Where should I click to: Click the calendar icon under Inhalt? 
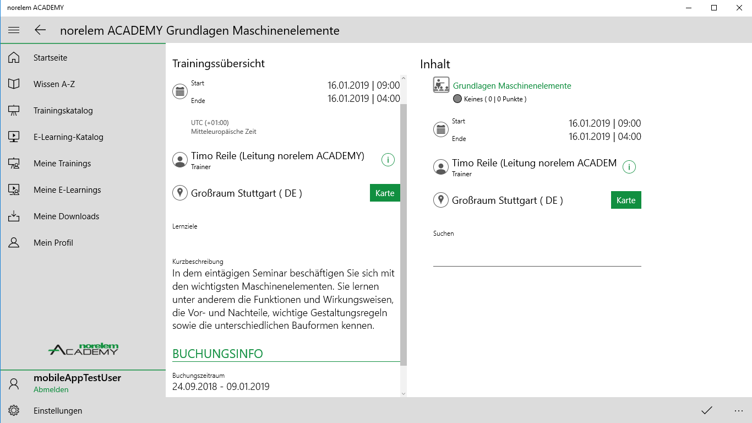[x=441, y=130]
